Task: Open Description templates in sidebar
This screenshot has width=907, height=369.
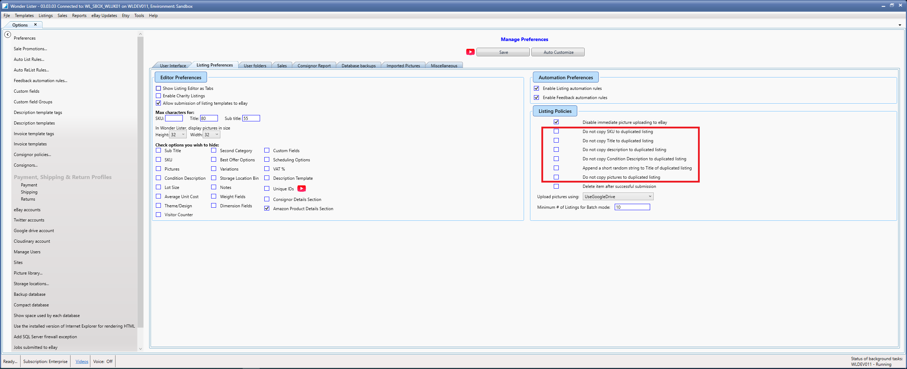Action: pos(34,123)
